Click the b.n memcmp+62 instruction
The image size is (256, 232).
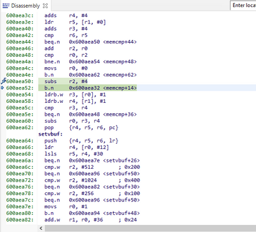coord(90,75)
